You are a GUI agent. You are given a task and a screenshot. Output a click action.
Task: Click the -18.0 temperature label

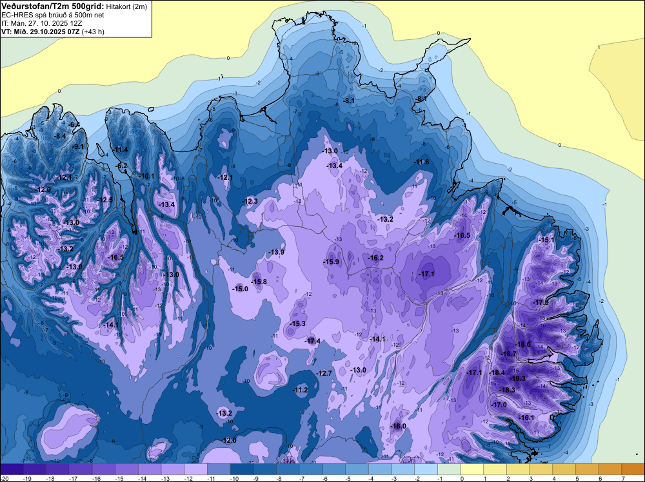[x=399, y=426]
